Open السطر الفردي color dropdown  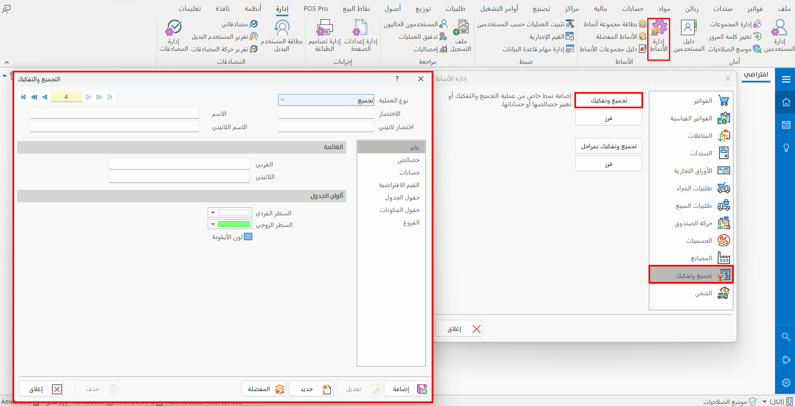point(213,213)
